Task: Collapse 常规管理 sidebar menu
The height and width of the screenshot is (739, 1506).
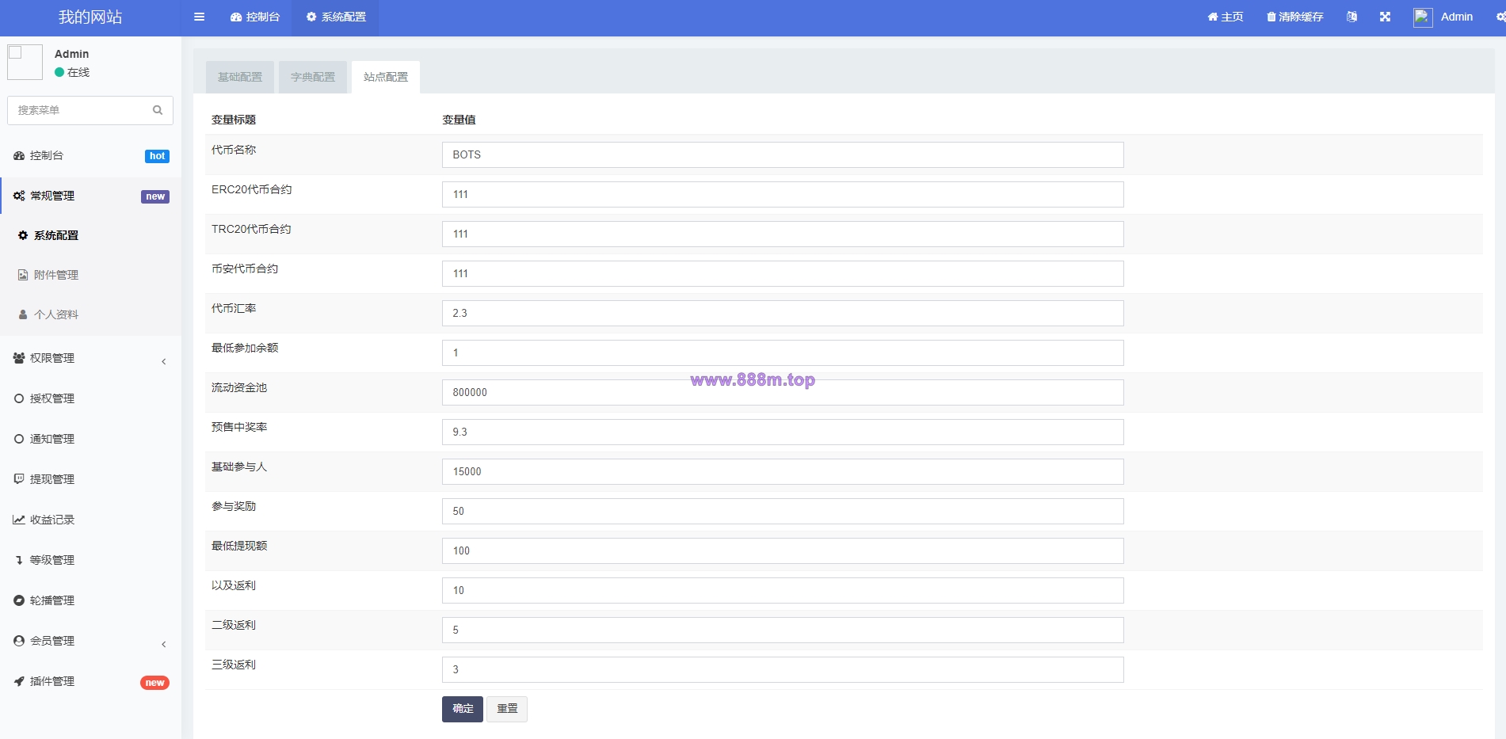Action: click(90, 196)
